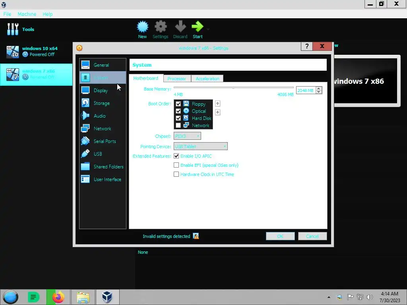Open the Storage settings category

click(103, 103)
